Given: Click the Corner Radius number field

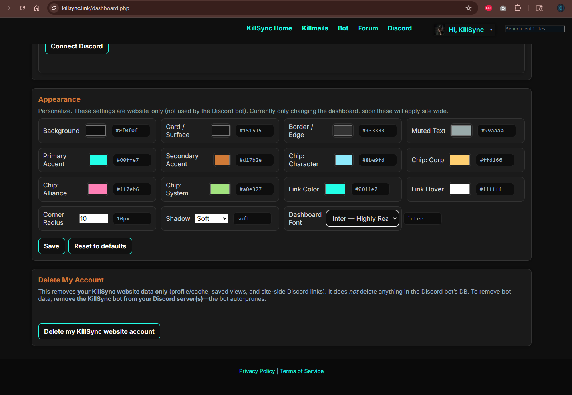Looking at the screenshot, I should (93, 218).
